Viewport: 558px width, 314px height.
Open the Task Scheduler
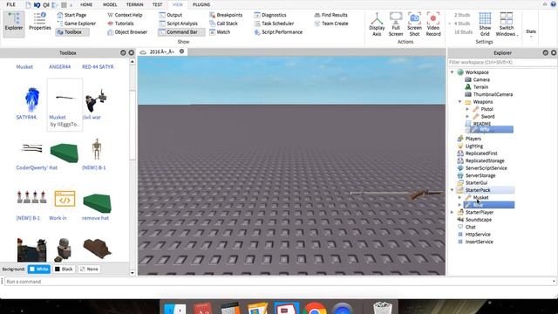tap(274, 24)
